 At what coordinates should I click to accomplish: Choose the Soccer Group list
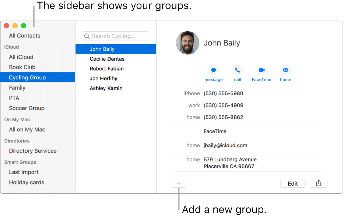27,108
